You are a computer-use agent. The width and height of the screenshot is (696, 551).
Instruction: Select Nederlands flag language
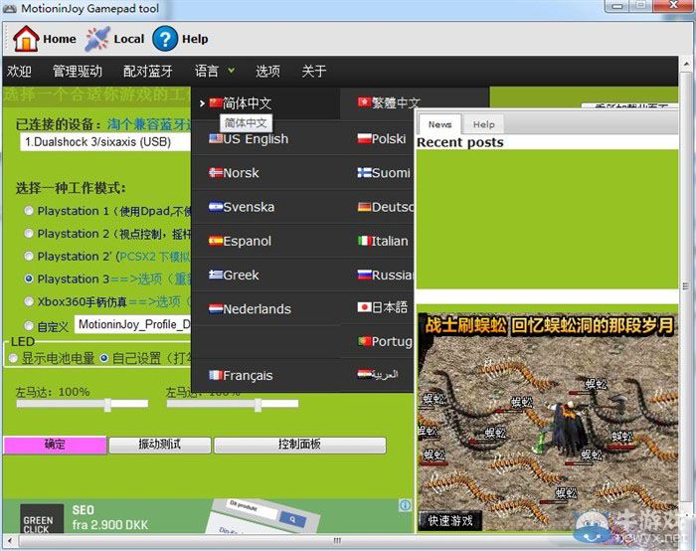[x=250, y=309]
